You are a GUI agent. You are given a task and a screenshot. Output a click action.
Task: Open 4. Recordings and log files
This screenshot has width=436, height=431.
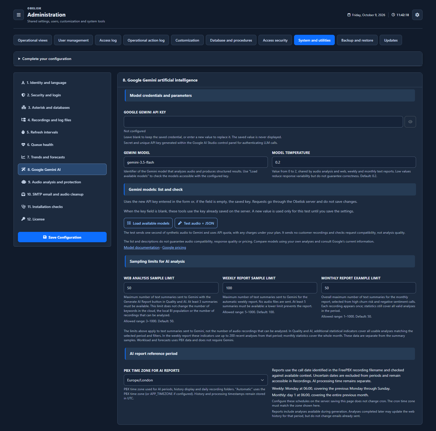pyautogui.click(x=62, y=120)
